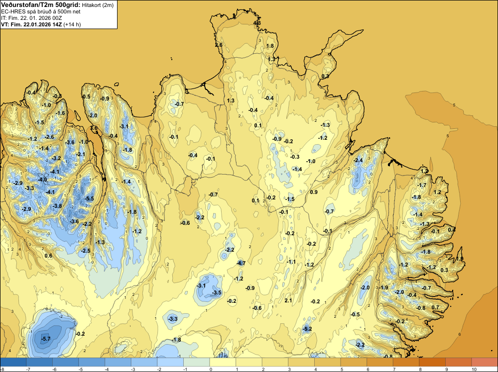This screenshot has width=498, height=372.
Task: Click the -2.5 temperature value
Action: [86, 251]
